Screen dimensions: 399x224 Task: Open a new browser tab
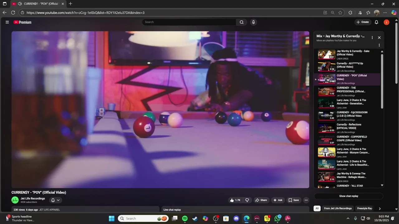70,4
